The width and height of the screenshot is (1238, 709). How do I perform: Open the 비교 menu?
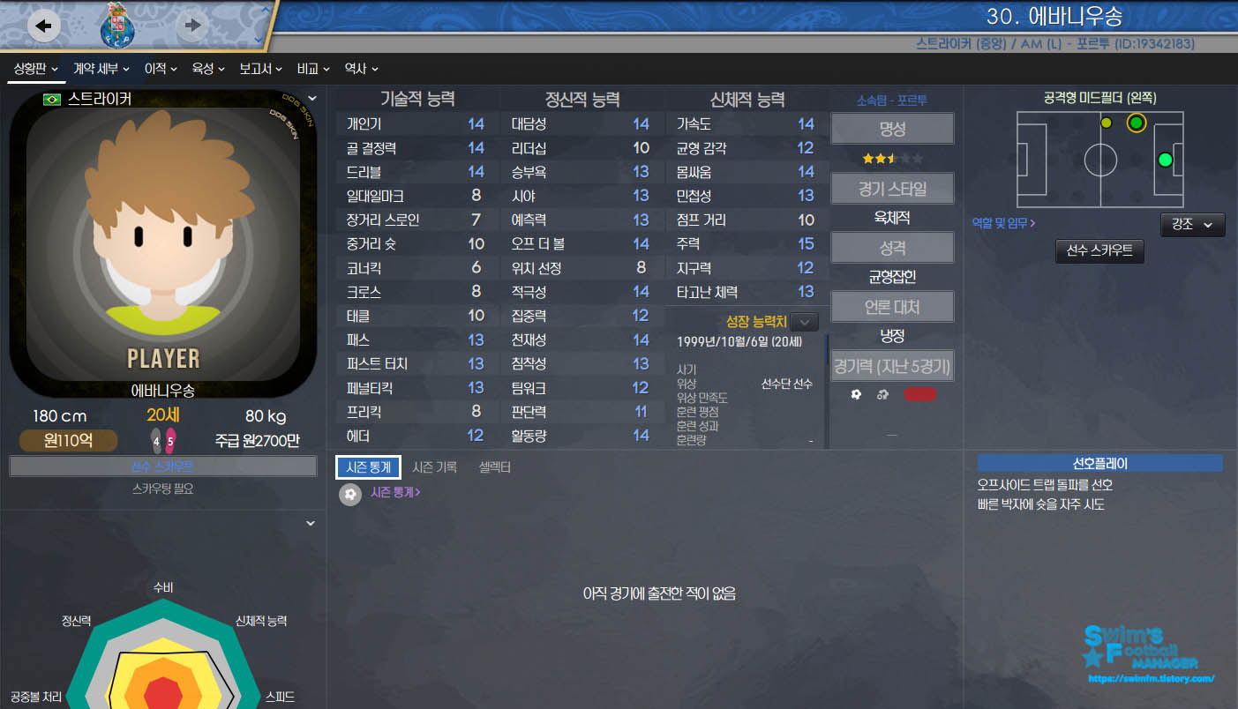313,68
